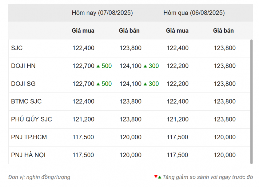Click the 'Giá bán' column header under Hôm qua
This screenshot has height=187, width=259.
pyautogui.click(x=223, y=31)
